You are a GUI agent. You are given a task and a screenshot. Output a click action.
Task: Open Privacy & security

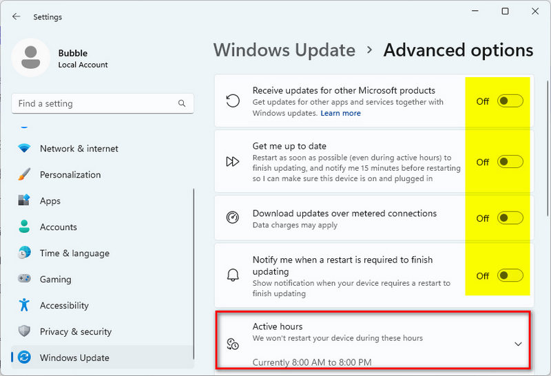102,331
